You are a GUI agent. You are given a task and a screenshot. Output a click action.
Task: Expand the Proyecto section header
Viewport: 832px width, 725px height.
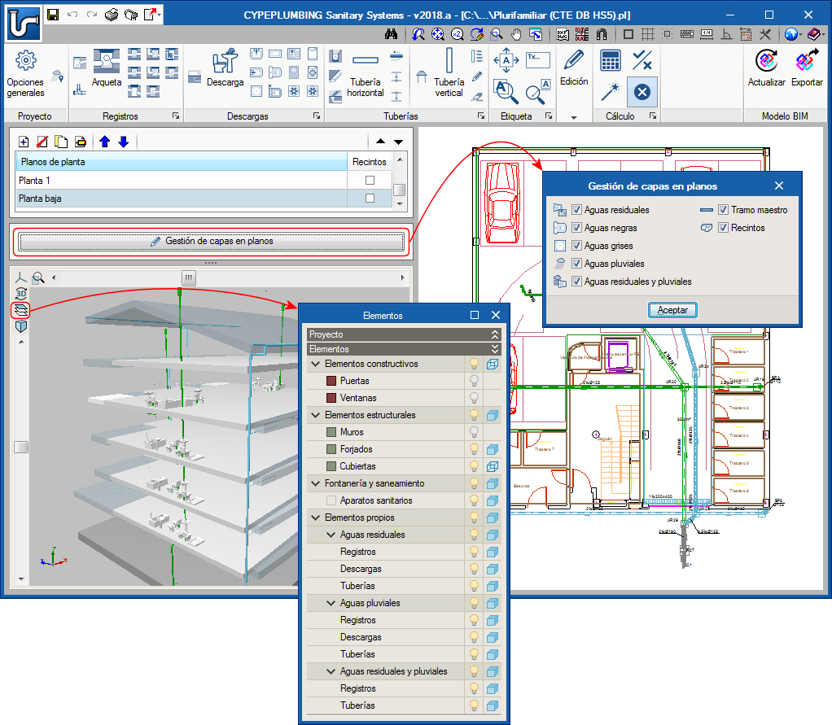point(404,334)
